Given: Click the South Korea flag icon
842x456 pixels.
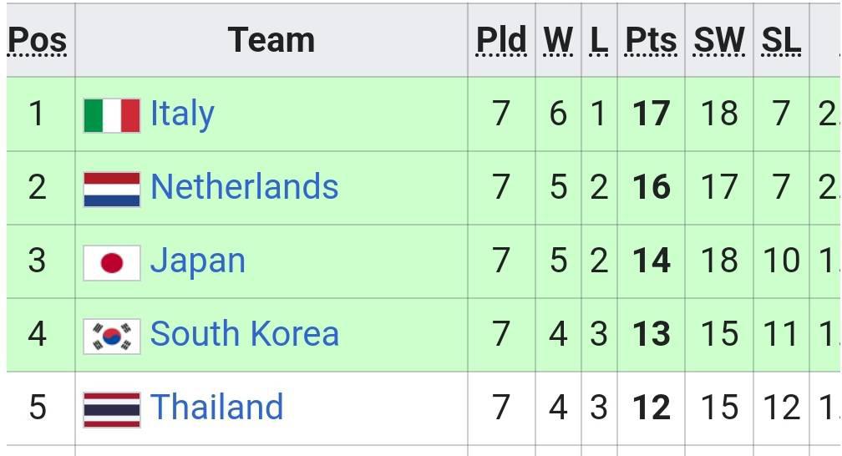Looking at the screenshot, I should [x=112, y=337].
